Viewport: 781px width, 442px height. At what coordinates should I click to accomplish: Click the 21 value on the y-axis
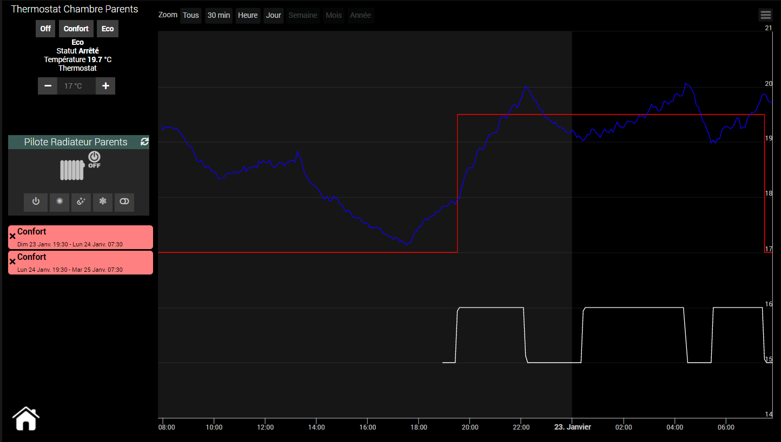[769, 28]
